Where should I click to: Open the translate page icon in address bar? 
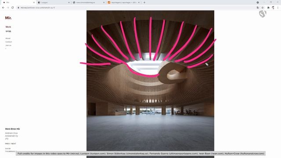(258, 8)
